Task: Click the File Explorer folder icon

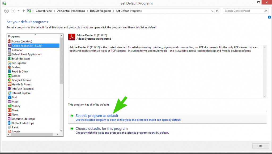Action: click(x=10, y=63)
